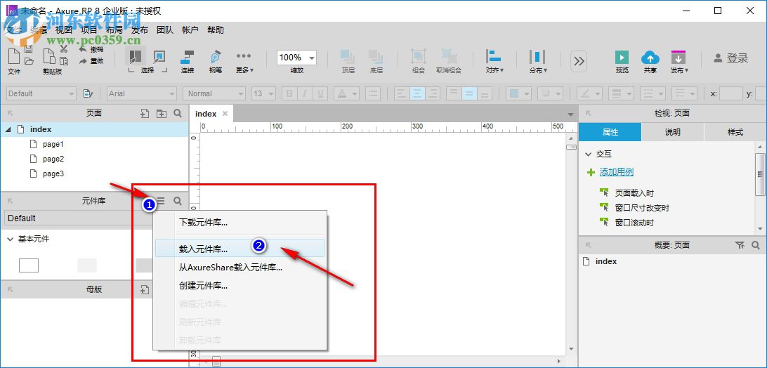Click the 添加用例 link
Viewport: 767px width, 368px height.
[x=617, y=172]
